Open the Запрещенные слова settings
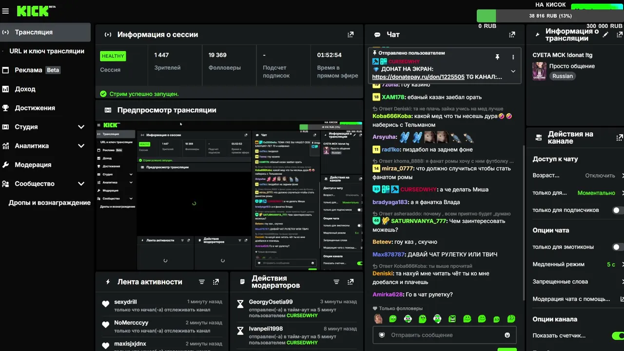The height and width of the screenshot is (351, 624). pyautogui.click(x=578, y=282)
